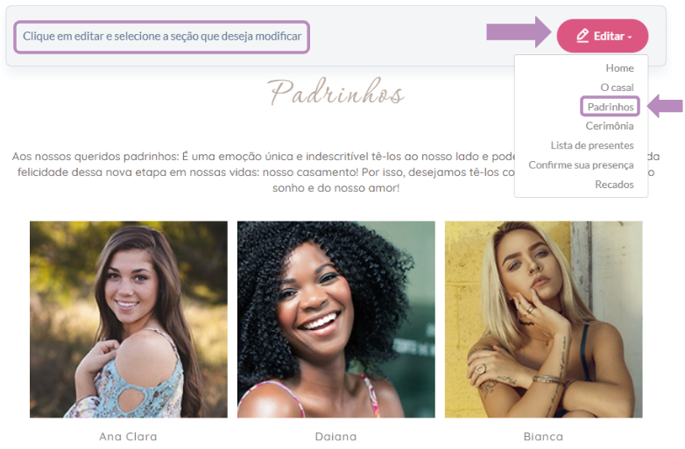Click the purple arrow pointing at Editar
The width and height of the screenshot is (685, 449).
[519, 32]
